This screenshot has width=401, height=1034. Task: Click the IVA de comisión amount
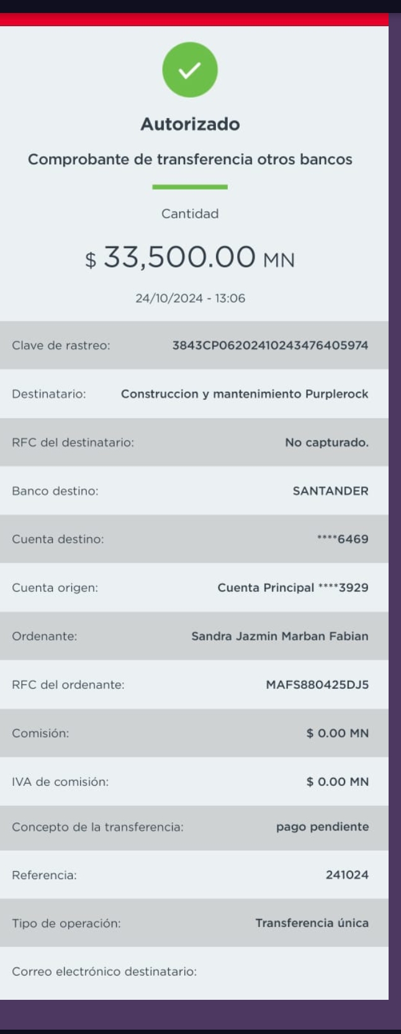(x=338, y=782)
